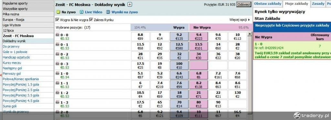Click the Live Video icon

pyautogui.click(x=81, y=12)
